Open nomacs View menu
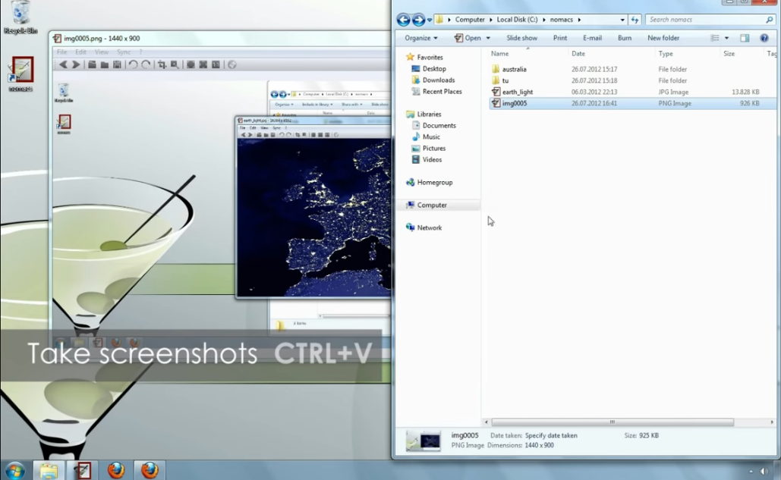The width and height of the screenshot is (781, 480). tap(102, 52)
